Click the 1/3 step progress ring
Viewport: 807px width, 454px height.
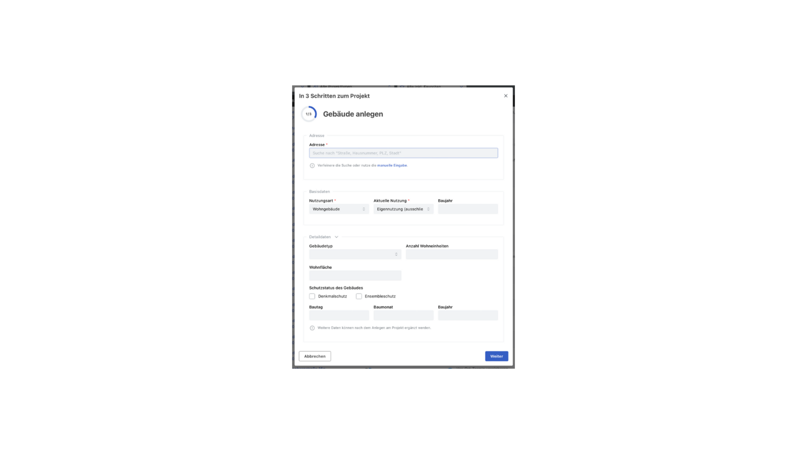[x=309, y=114]
